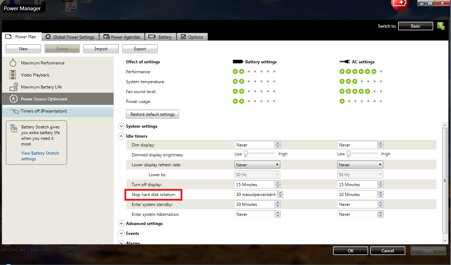The image size is (451, 265).
Task: Open the Képkivágás desktop shortcut
Action: click(41, 250)
